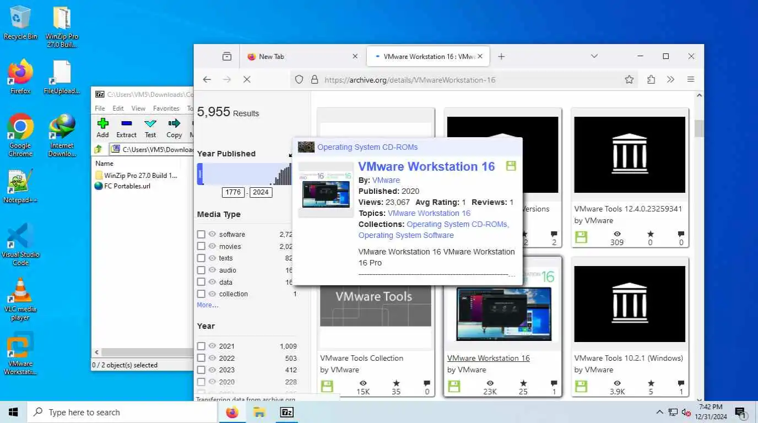Open 7-Zip Edit menu
The width and height of the screenshot is (758, 423).
point(118,109)
